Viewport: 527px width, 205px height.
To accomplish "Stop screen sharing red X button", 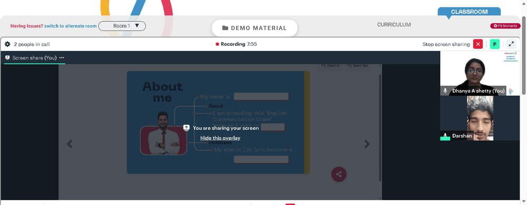I will 477,44.
